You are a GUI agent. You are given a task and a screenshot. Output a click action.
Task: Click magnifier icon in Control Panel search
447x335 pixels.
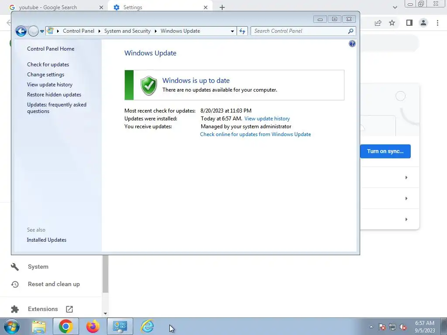(351, 31)
